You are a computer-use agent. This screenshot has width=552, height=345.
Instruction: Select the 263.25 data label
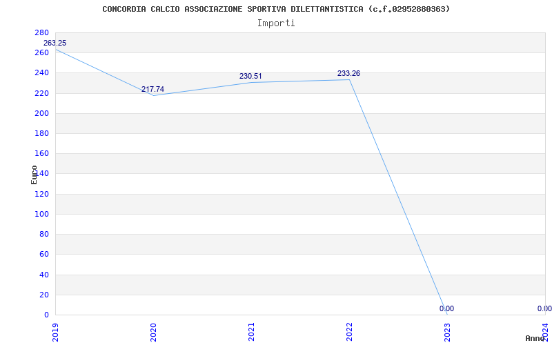(55, 43)
